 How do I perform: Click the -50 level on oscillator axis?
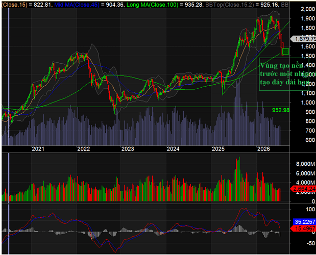coord(310,243)
